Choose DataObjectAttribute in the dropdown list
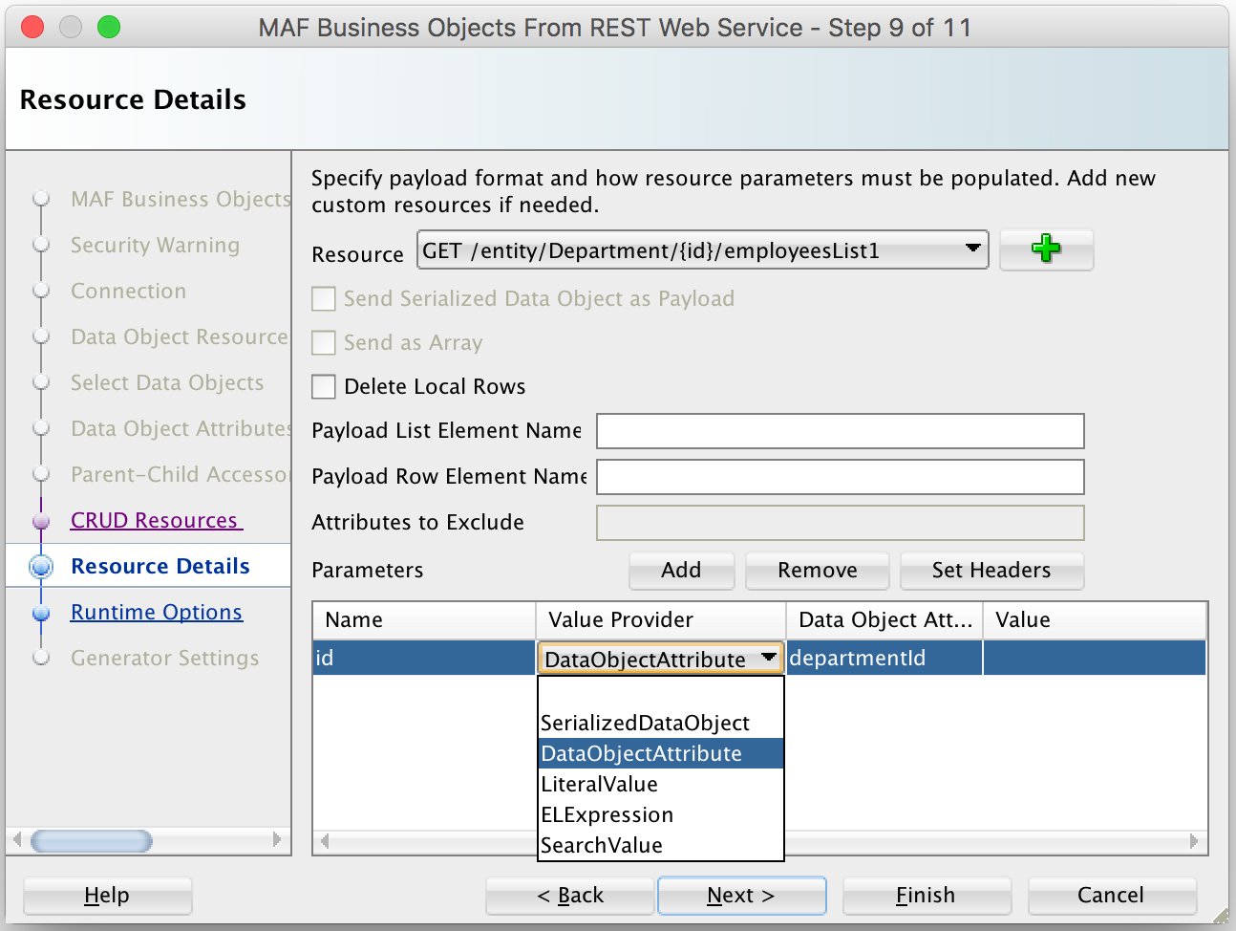The image size is (1236, 931). (x=660, y=753)
